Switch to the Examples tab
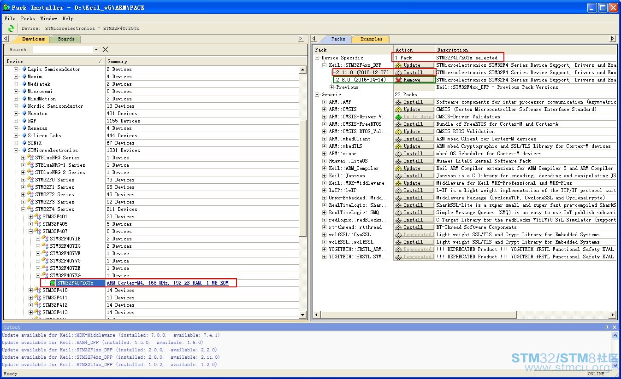 (x=371, y=39)
